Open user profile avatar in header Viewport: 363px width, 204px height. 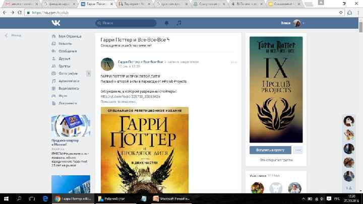297,23
